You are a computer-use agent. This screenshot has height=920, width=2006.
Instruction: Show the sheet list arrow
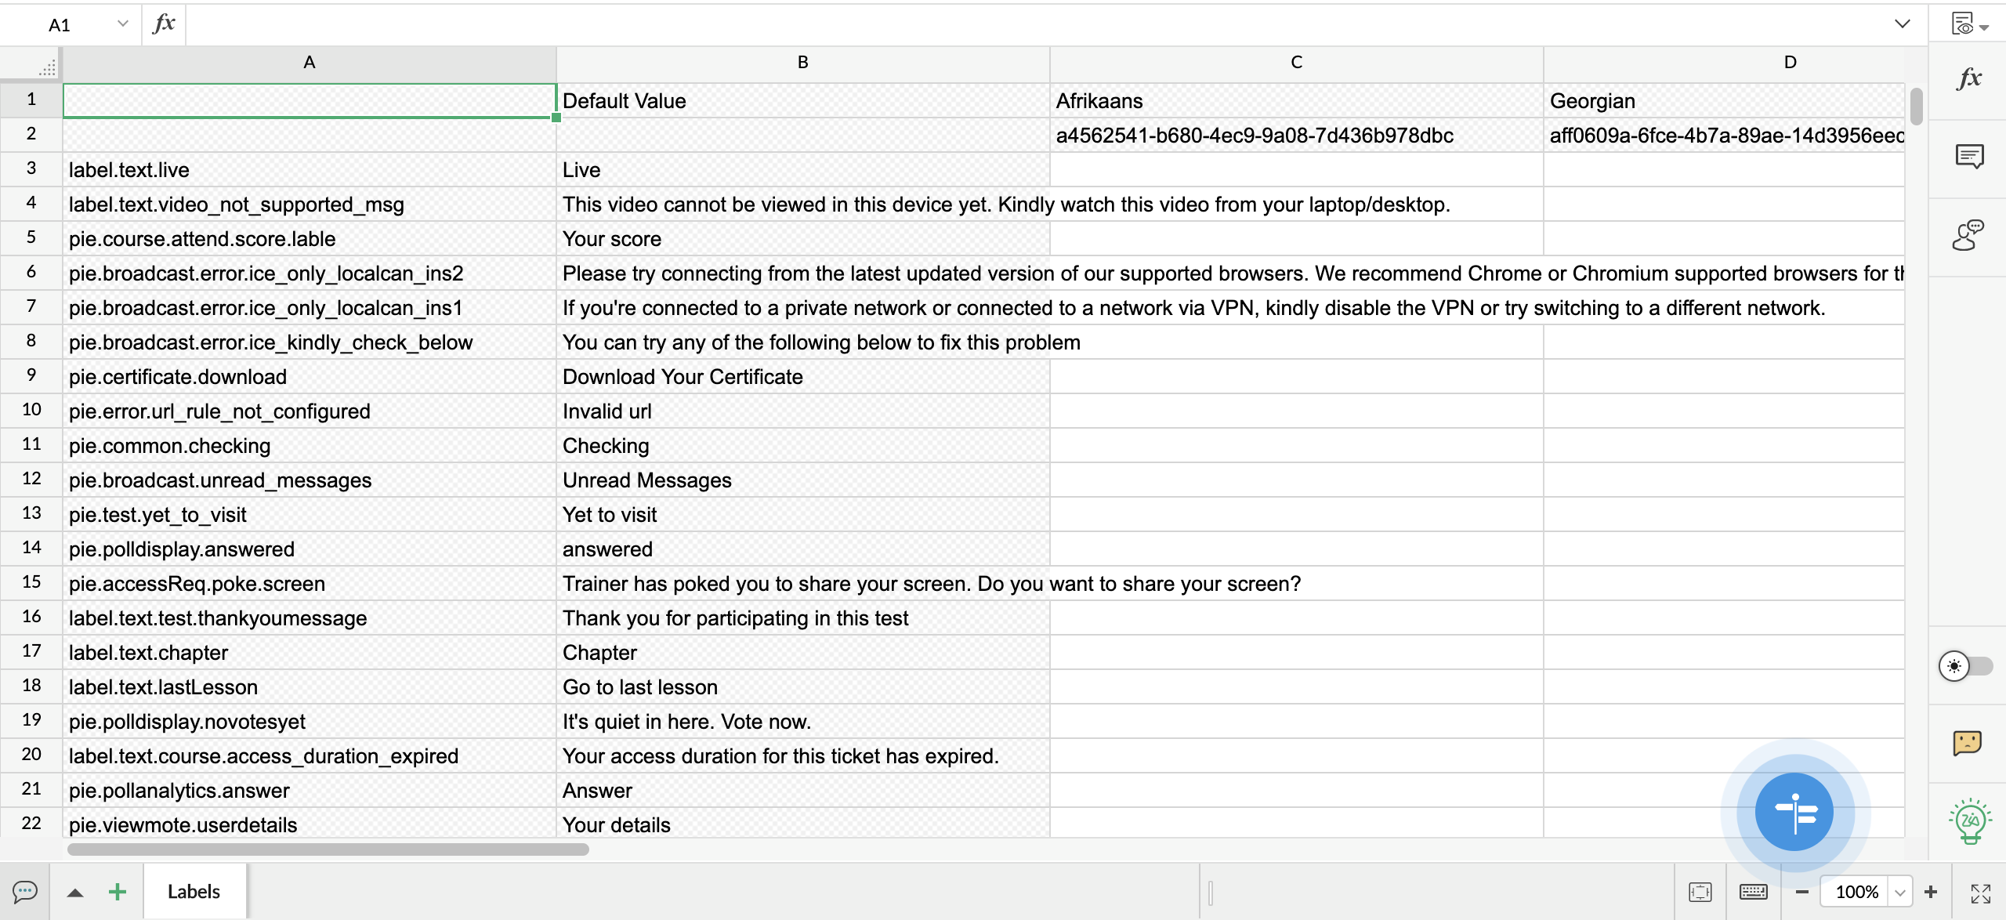75,893
